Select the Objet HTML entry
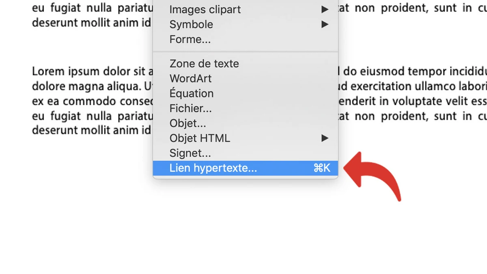This screenshot has height=274, width=487. coord(200,138)
